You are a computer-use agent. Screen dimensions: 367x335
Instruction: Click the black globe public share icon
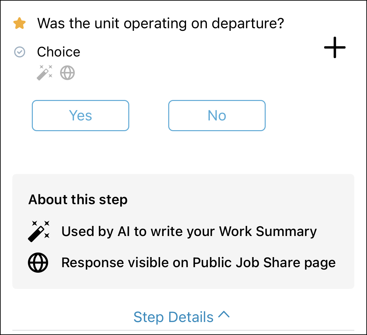tap(38, 263)
